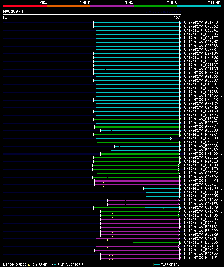Viewport: 224px width, 267px height.
Task: Open the UniRef100_A9T066 entry
Action: pos(201,76)
